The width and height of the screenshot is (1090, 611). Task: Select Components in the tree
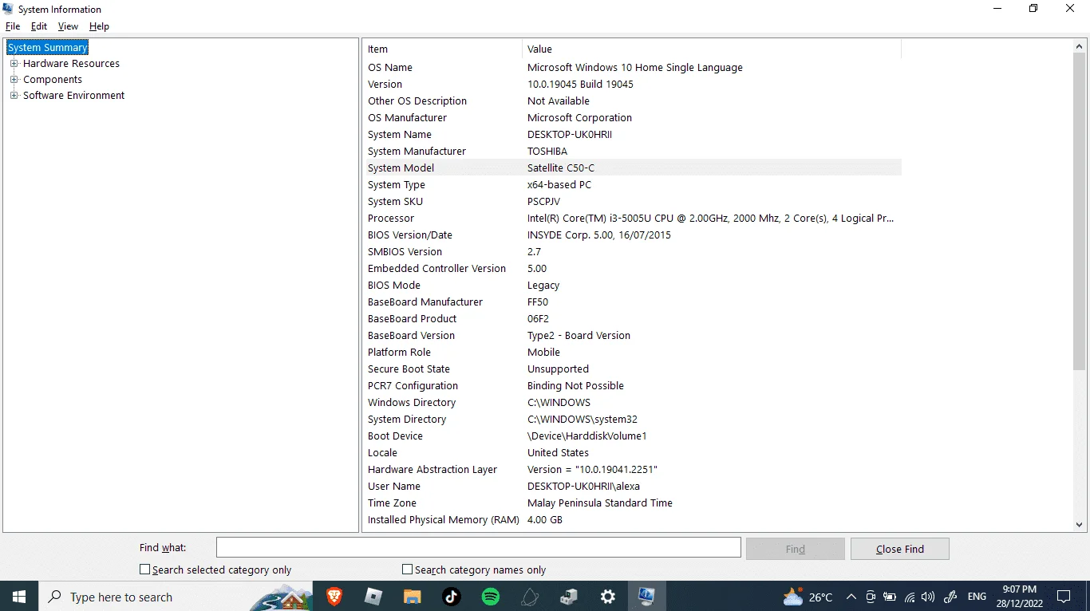[53, 80]
